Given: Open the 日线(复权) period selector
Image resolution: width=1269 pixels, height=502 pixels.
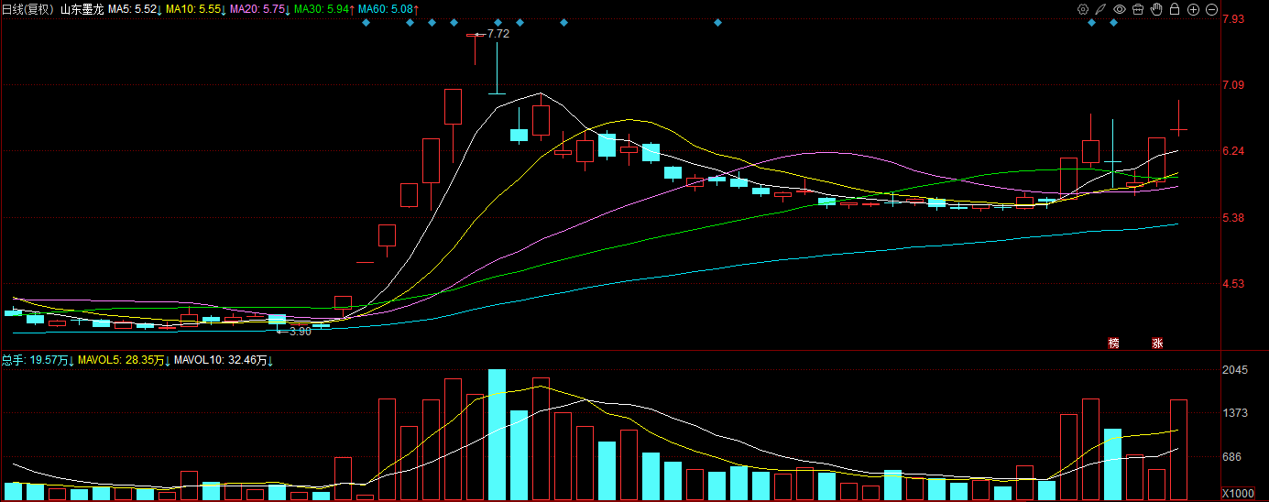Looking at the screenshot, I should [x=27, y=9].
